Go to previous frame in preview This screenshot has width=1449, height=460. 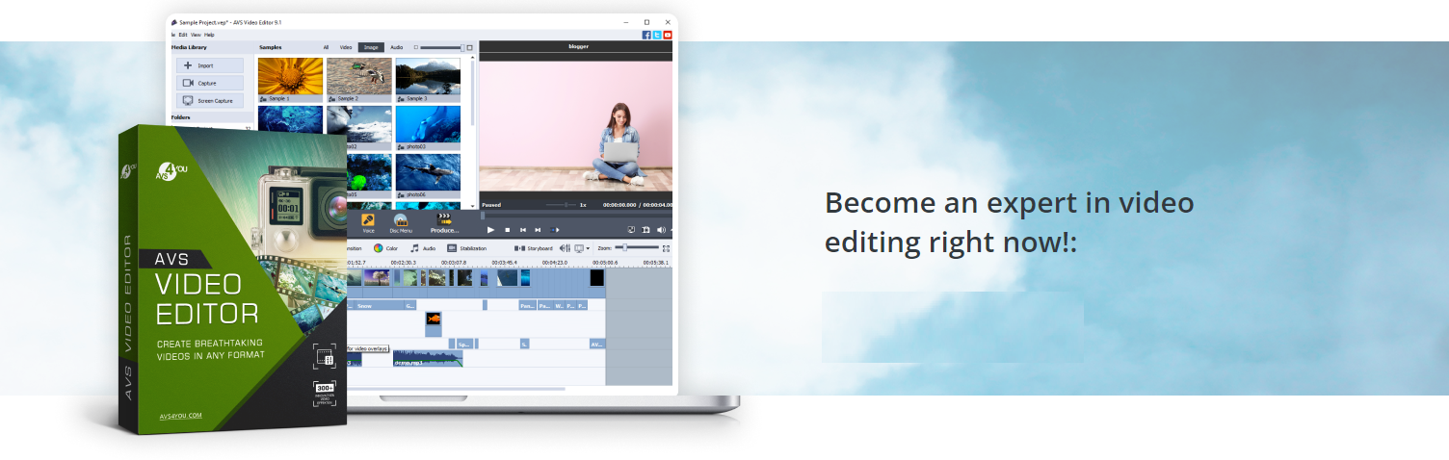click(x=523, y=230)
